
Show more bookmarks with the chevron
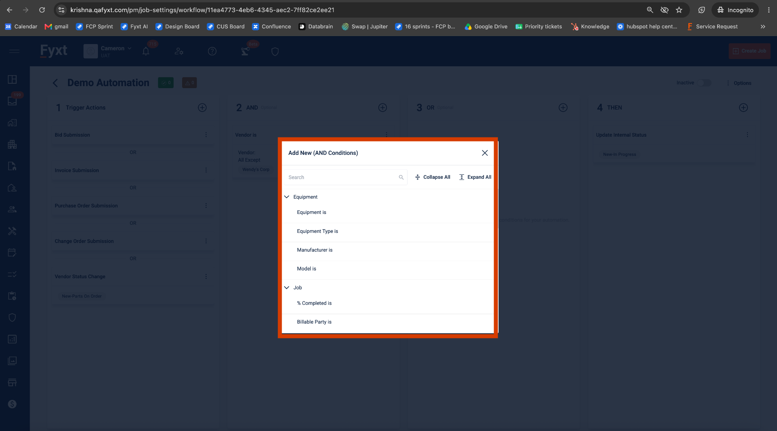(763, 27)
